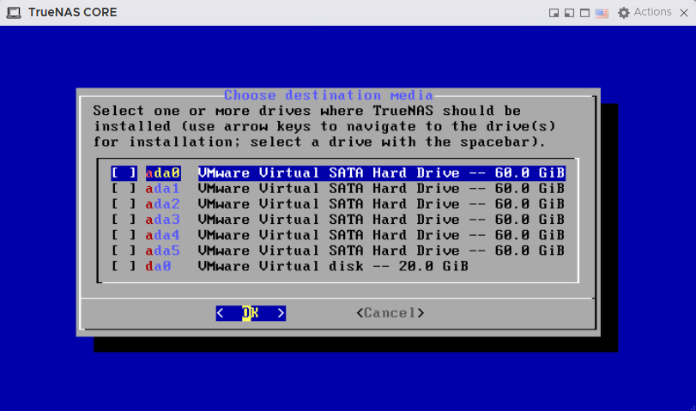The width and height of the screenshot is (696, 411).
Task: Click the medium console view icon
Action: (570, 13)
